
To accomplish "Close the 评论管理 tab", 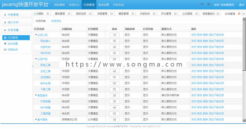I will (175, 14).
